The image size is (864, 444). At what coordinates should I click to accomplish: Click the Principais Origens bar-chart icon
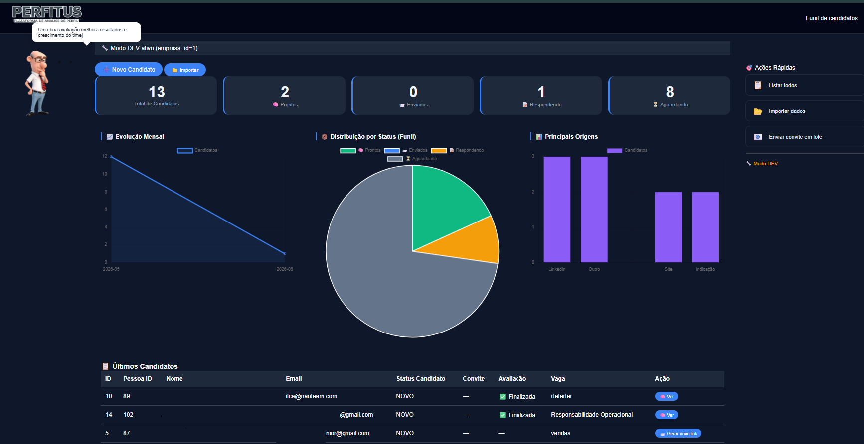click(539, 137)
